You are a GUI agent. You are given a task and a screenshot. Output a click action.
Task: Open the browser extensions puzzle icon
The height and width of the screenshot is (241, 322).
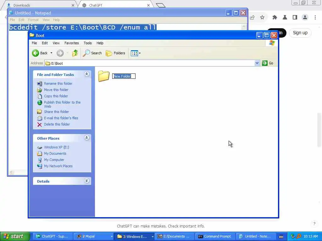(275, 18)
